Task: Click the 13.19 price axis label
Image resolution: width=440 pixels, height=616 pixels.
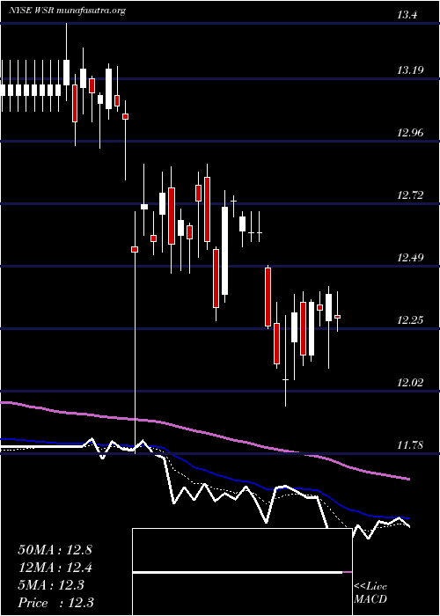Action: (411, 70)
